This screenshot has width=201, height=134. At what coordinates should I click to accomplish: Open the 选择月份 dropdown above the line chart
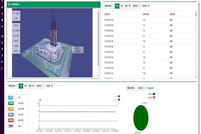click(41, 86)
